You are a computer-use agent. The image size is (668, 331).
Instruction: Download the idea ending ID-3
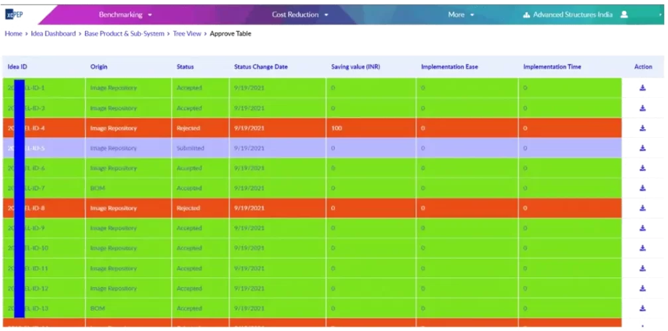[x=643, y=108]
